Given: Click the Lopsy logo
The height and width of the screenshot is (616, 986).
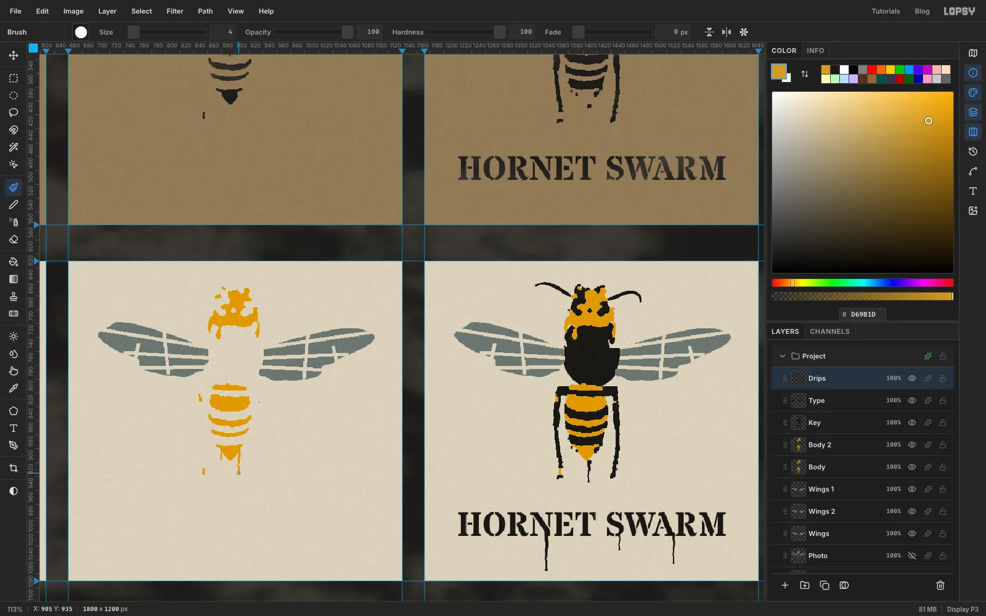Looking at the screenshot, I should point(960,11).
